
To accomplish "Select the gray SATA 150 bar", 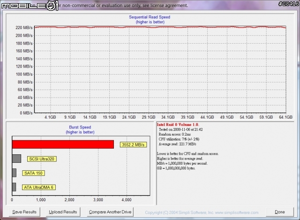I will (x=14, y=173).
